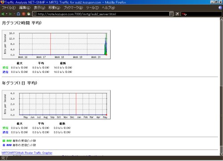
Task: Click the green Back arrow button
Action: [3, 14]
